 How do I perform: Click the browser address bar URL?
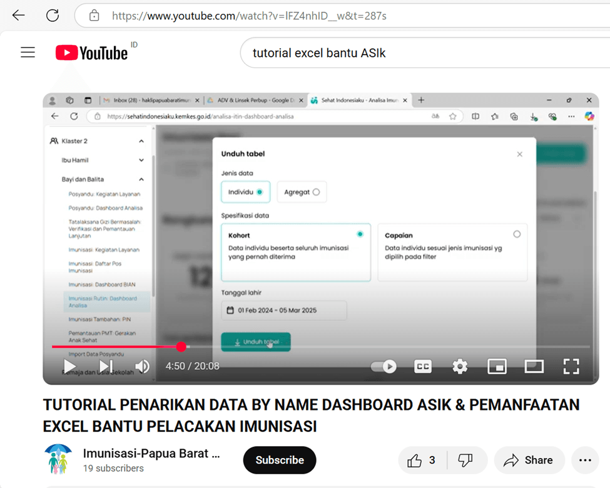(249, 16)
